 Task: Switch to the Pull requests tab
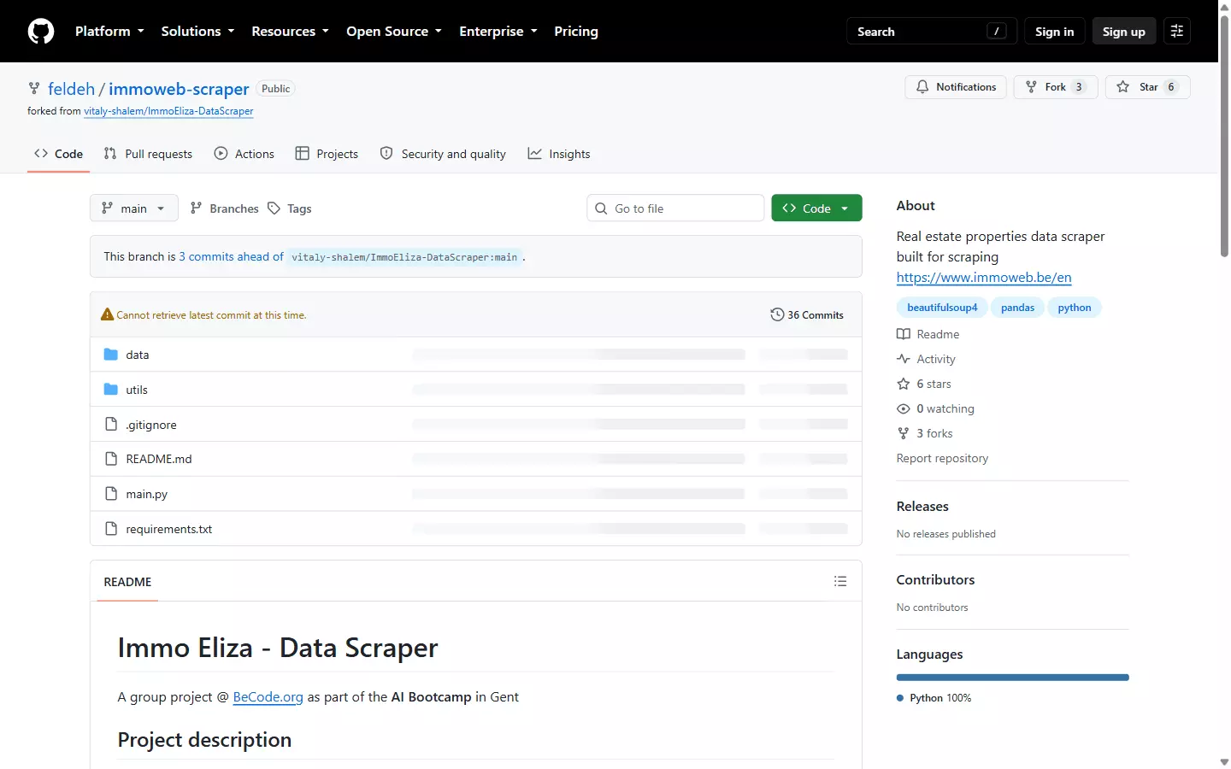click(148, 154)
